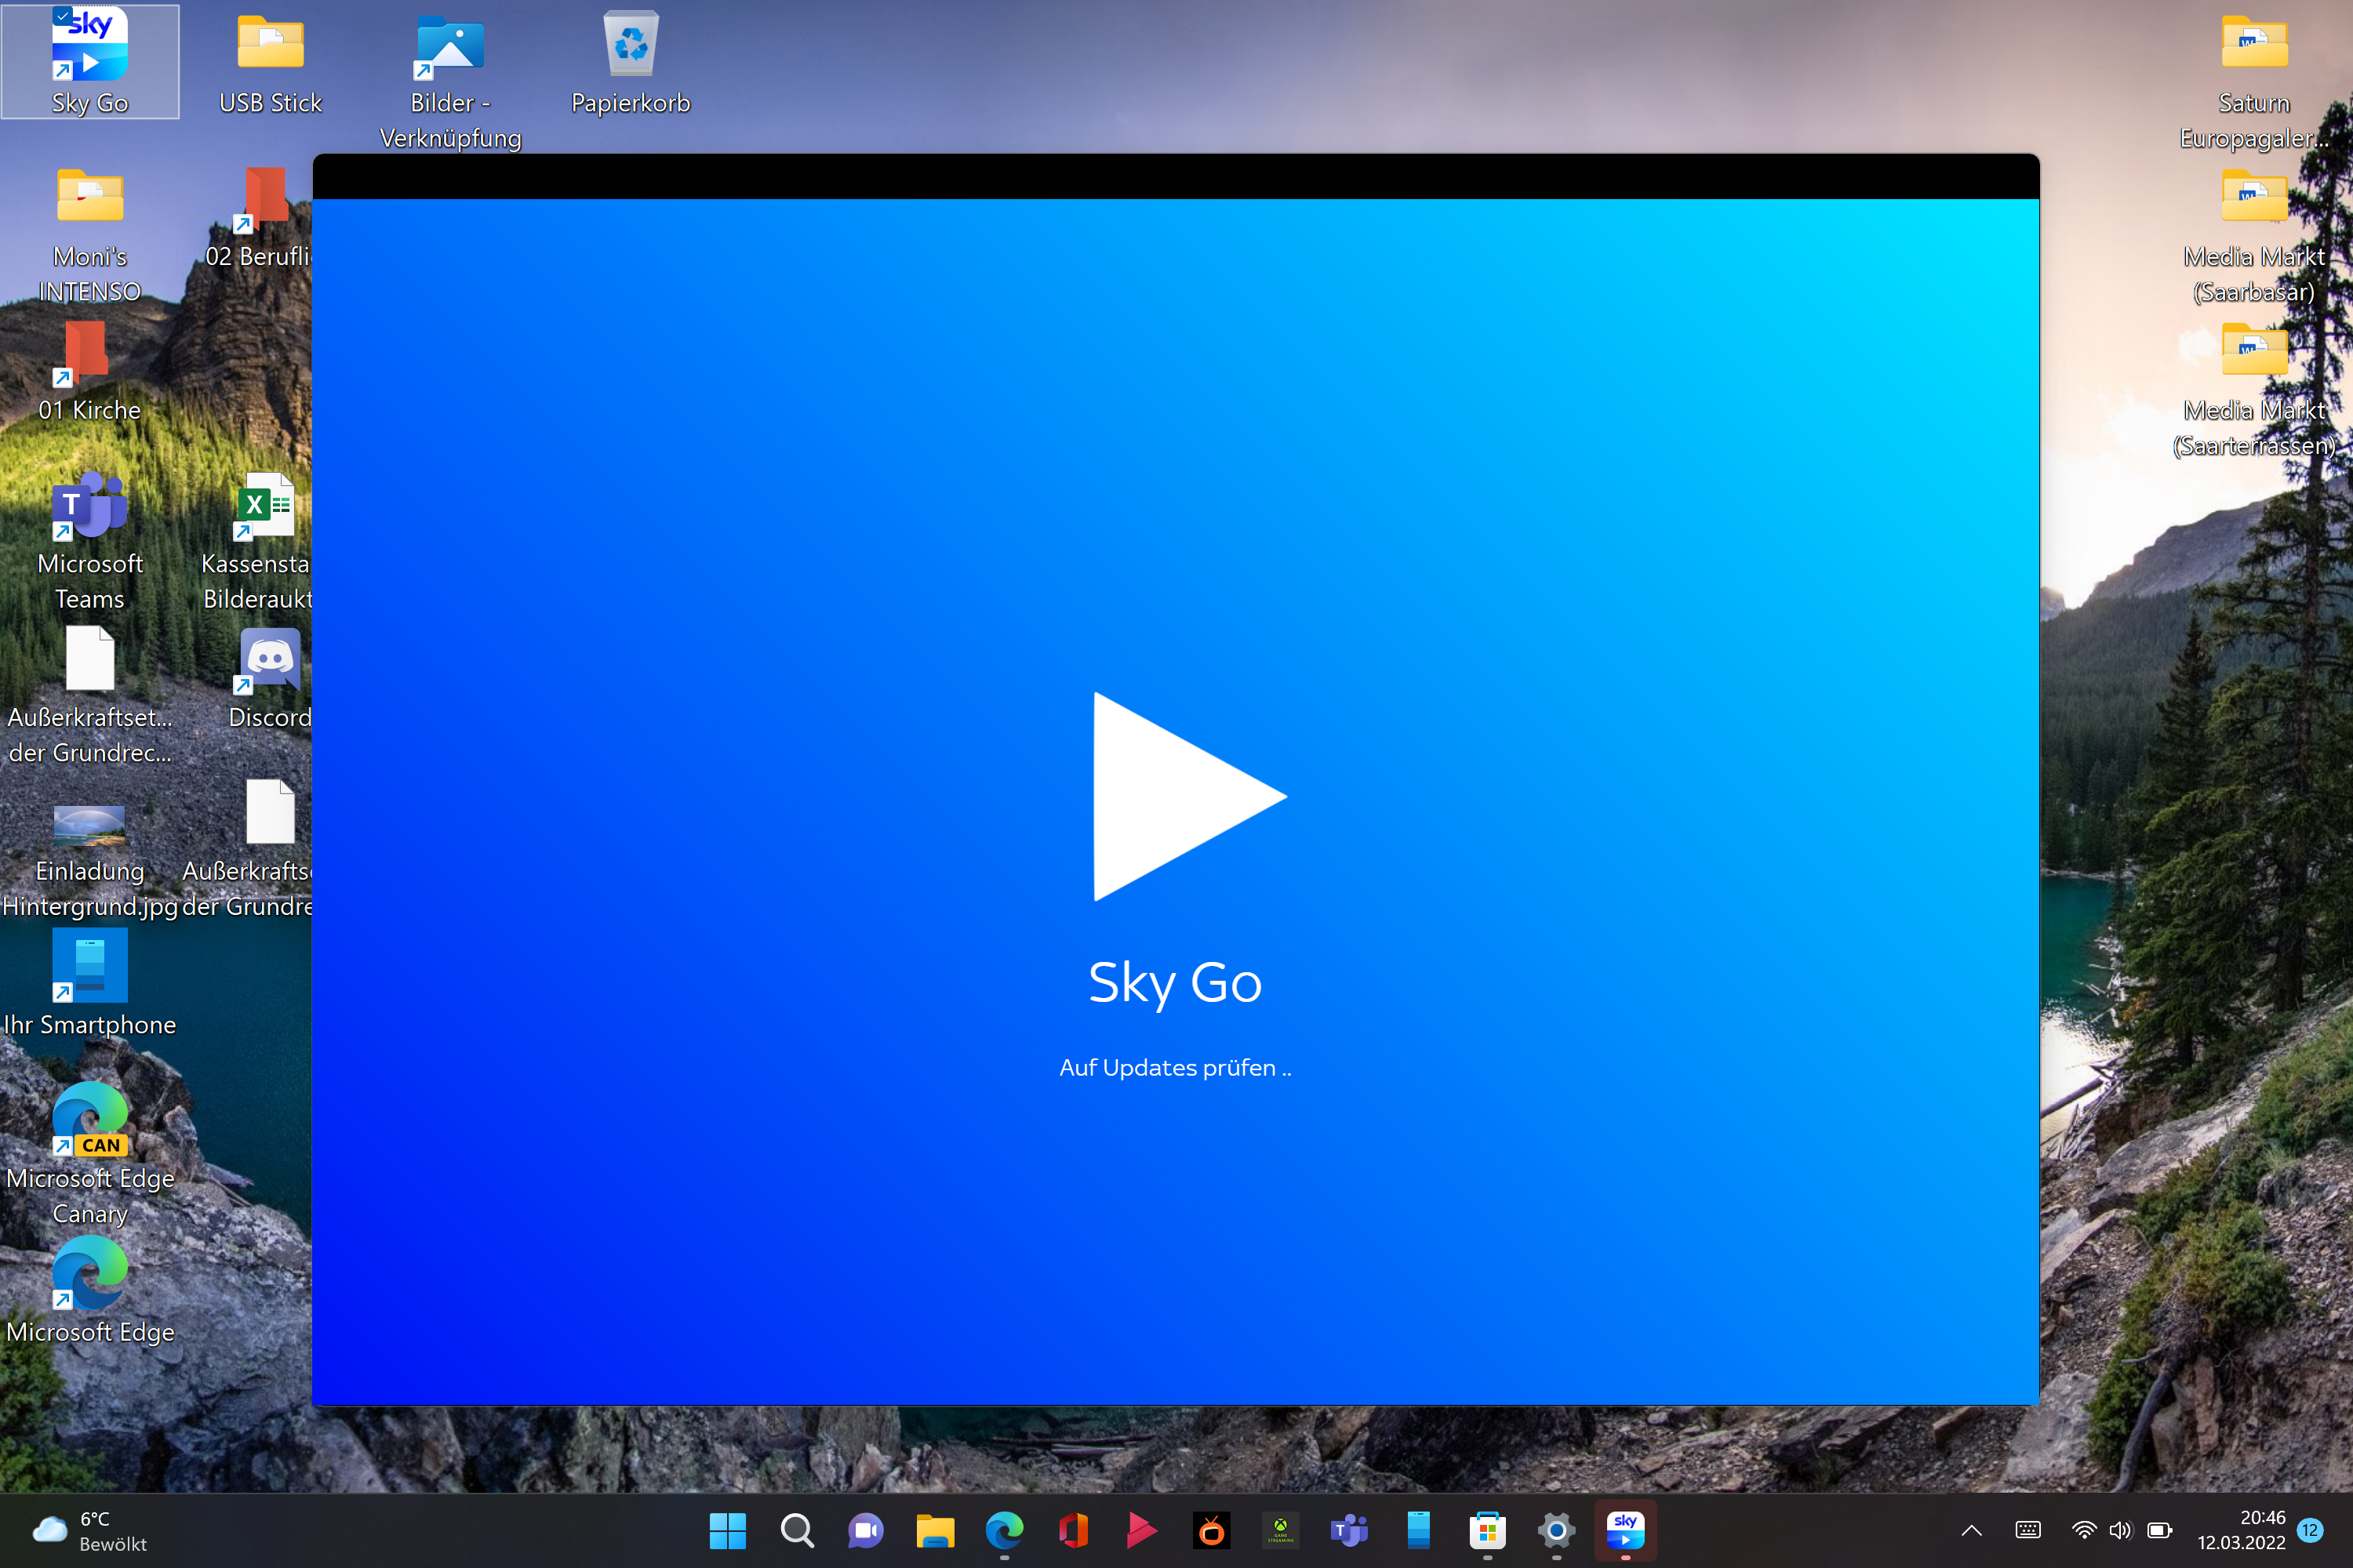Open Microsoft Edge from the taskbar

pyautogui.click(x=1003, y=1530)
